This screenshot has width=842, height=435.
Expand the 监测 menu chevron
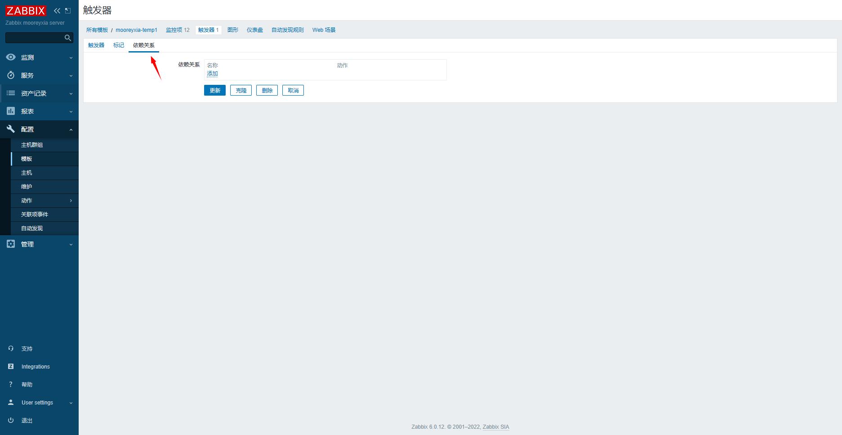(71, 58)
